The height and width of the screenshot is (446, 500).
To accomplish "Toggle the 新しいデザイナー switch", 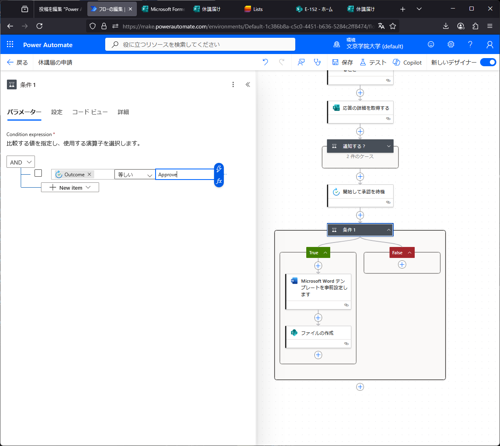I will pos(488,62).
